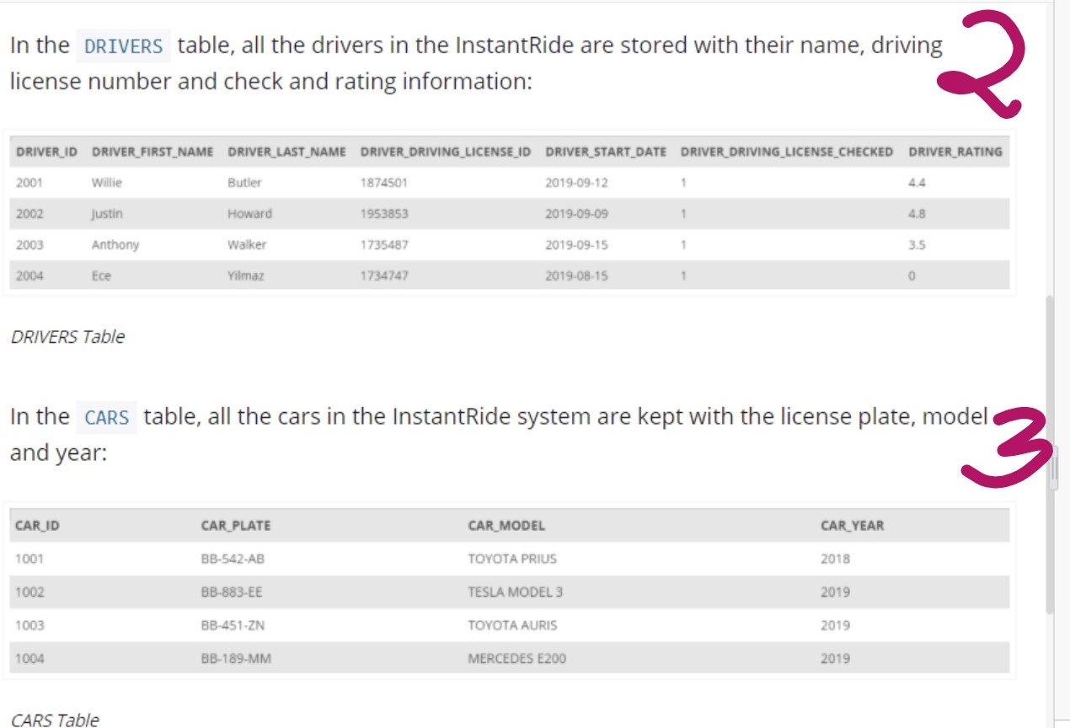Select license ID 1735487
Screen dimensions: 1070x728
tap(384, 245)
